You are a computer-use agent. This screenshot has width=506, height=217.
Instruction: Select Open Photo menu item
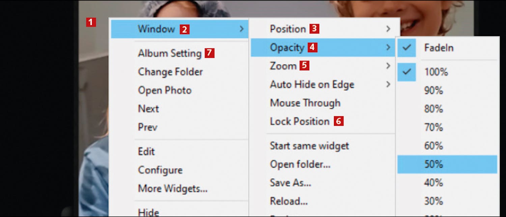pos(165,90)
